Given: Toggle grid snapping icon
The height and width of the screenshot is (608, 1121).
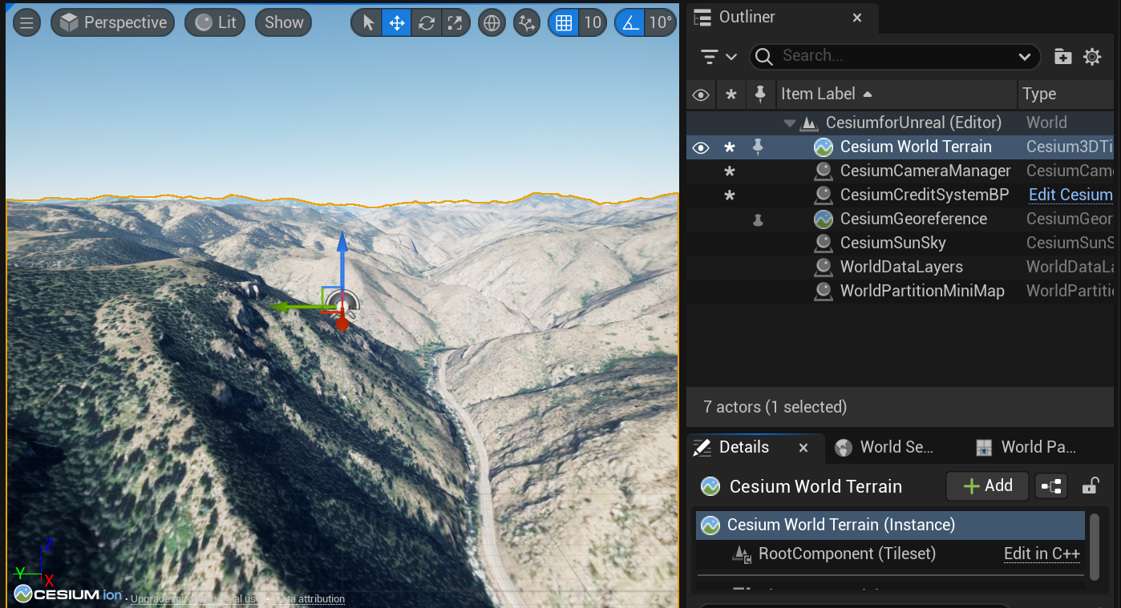Looking at the screenshot, I should pyautogui.click(x=565, y=22).
